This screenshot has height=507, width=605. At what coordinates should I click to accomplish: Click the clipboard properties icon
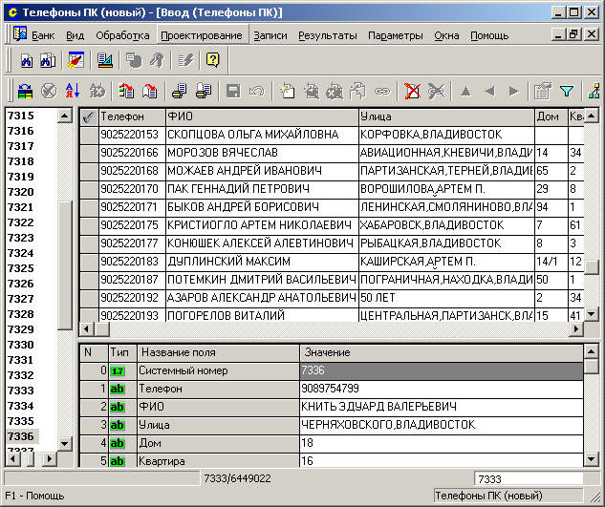pos(543,92)
